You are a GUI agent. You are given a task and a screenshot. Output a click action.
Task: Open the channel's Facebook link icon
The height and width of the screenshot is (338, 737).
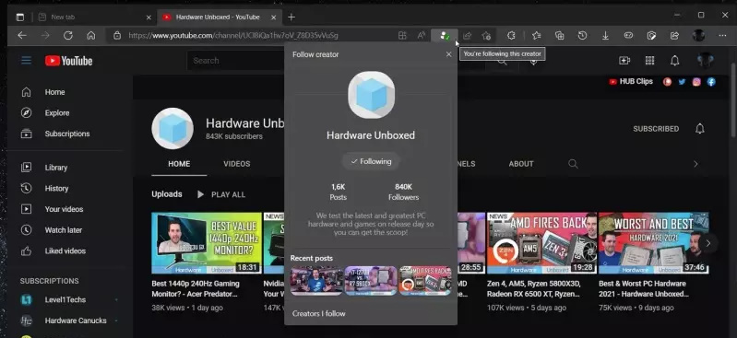click(x=711, y=82)
